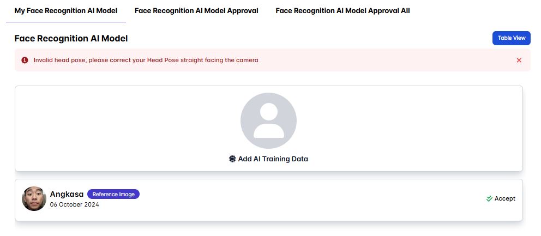
Task: Click the invalid head pose message text
Action: 146,60
